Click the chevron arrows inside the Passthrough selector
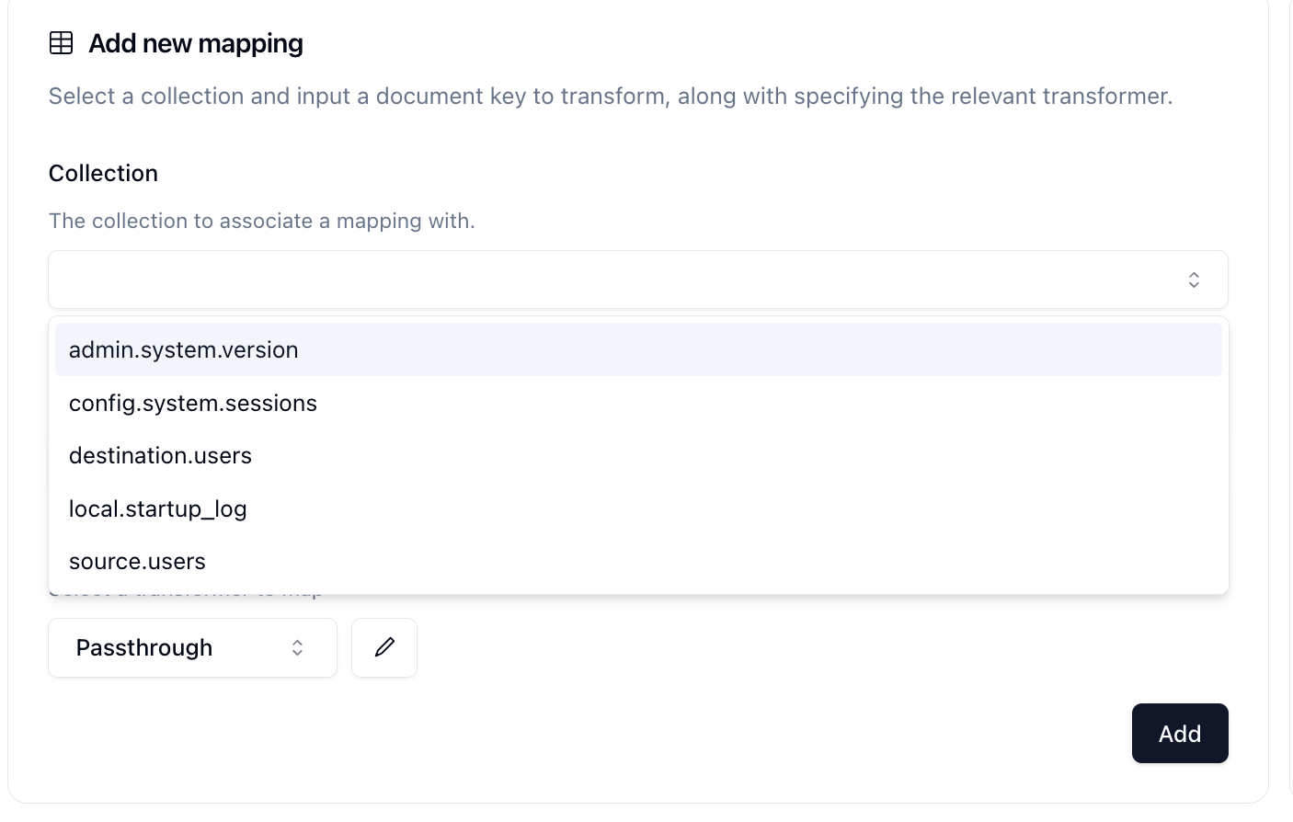1293x822 pixels. coord(297,648)
